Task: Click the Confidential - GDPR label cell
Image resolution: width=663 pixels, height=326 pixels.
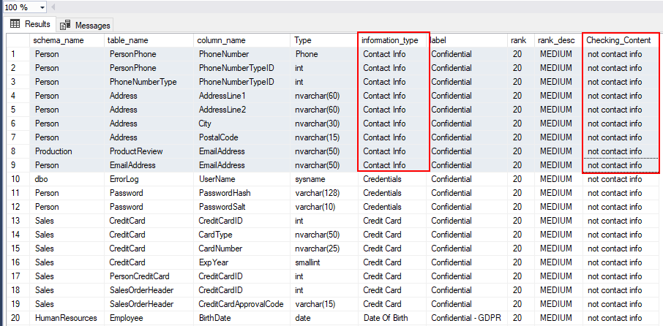Action: [467, 318]
